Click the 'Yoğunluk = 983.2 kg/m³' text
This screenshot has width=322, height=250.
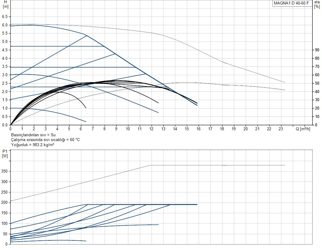(32, 145)
